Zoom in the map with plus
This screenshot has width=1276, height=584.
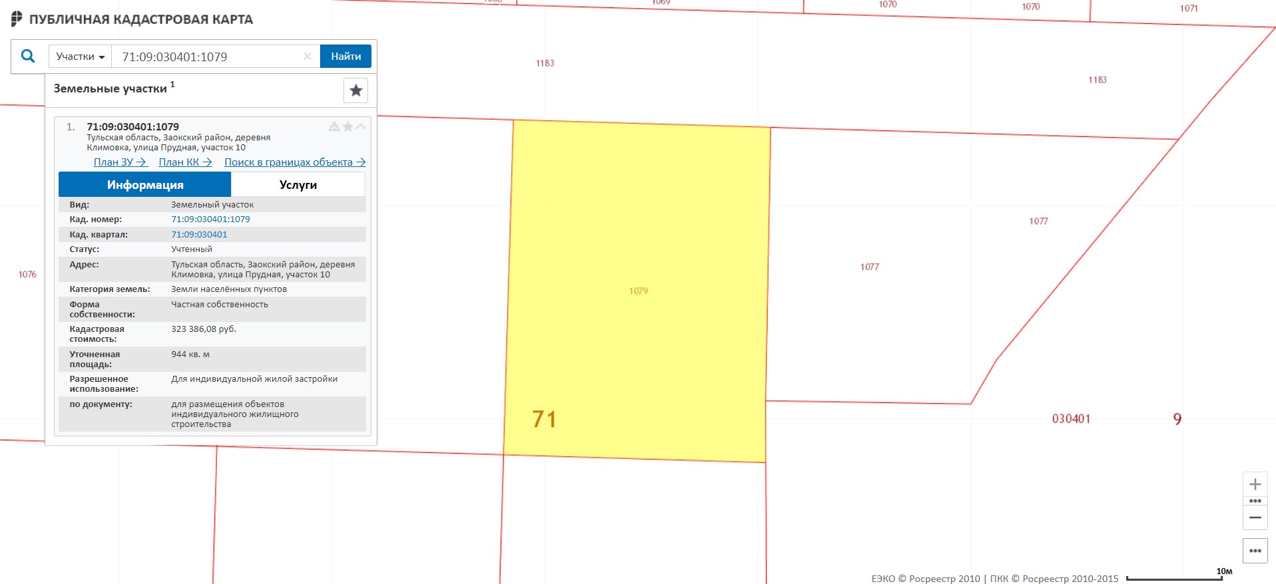click(1255, 484)
